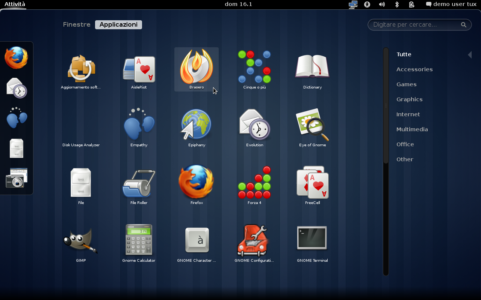The image size is (481, 300).
Task: Launch AisleRiot solitaire game
Action: point(139,70)
